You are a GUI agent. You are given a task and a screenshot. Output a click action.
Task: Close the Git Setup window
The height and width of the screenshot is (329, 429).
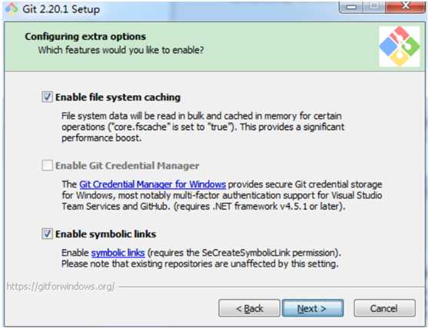click(406, 7)
